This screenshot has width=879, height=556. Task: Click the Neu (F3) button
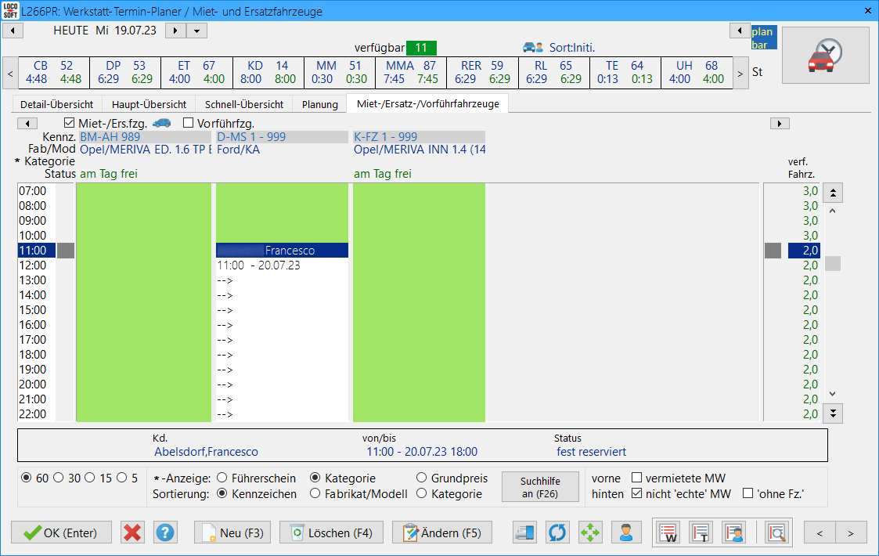(x=232, y=533)
